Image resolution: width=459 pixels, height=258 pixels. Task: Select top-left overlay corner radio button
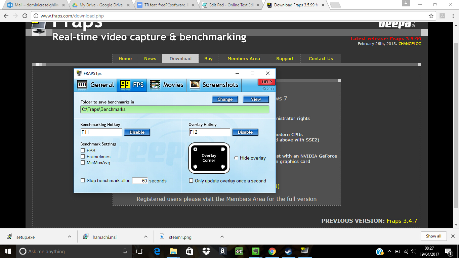(x=195, y=149)
